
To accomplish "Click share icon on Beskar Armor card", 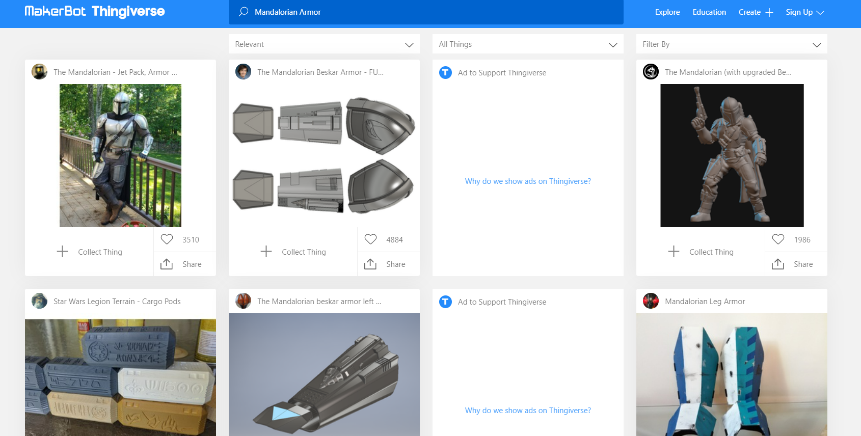I will click(370, 264).
